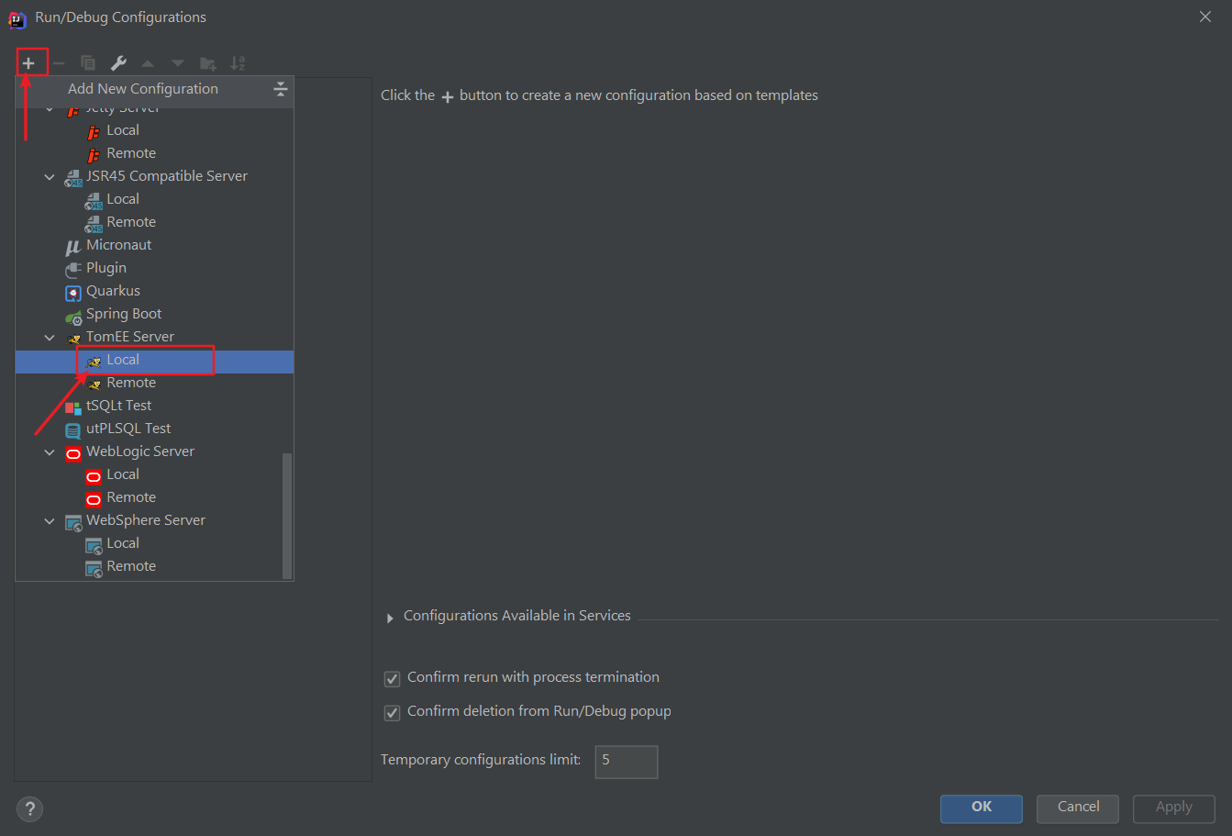
Task: Click the TomEE Server icon
Action: (x=73, y=338)
